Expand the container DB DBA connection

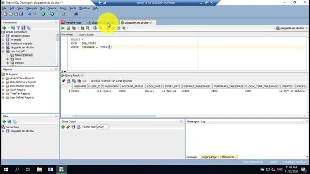click(3, 36)
